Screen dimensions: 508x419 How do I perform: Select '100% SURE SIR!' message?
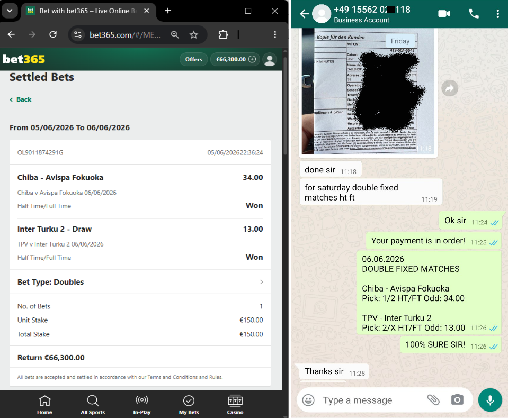[451, 344]
